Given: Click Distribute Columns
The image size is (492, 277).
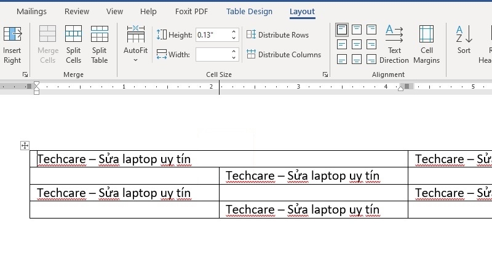Looking at the screenshot, I should pos(284,55).
